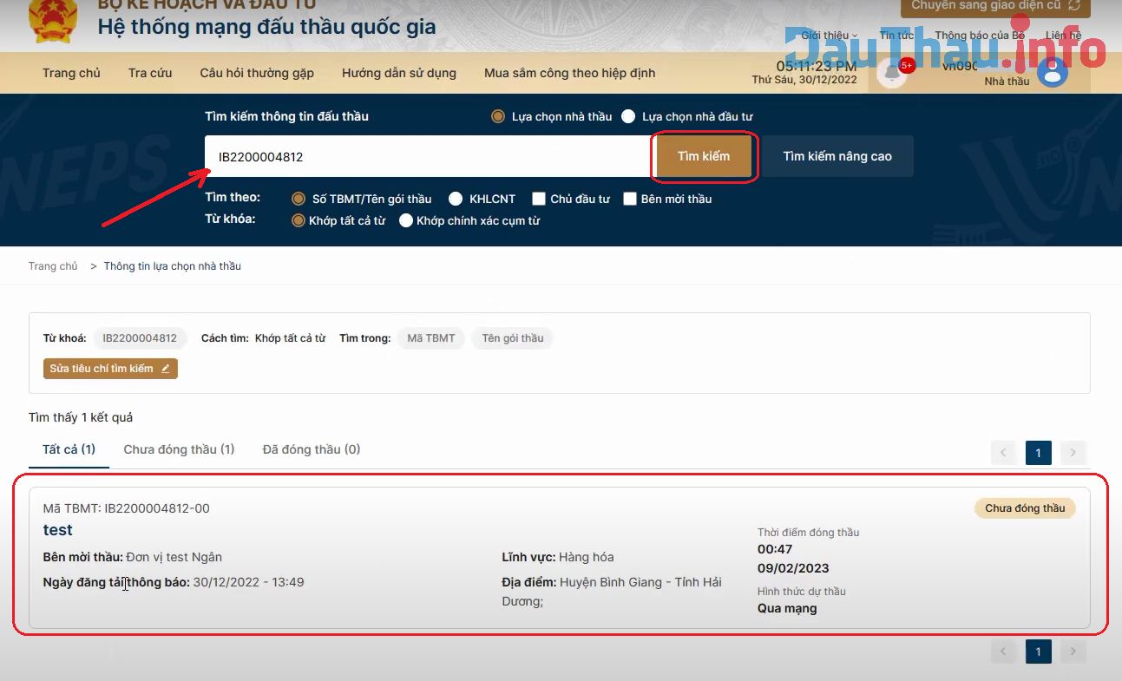The image size is (1122, 681).
Task: Click previous page arrow below results
Action: (1003, 652)
